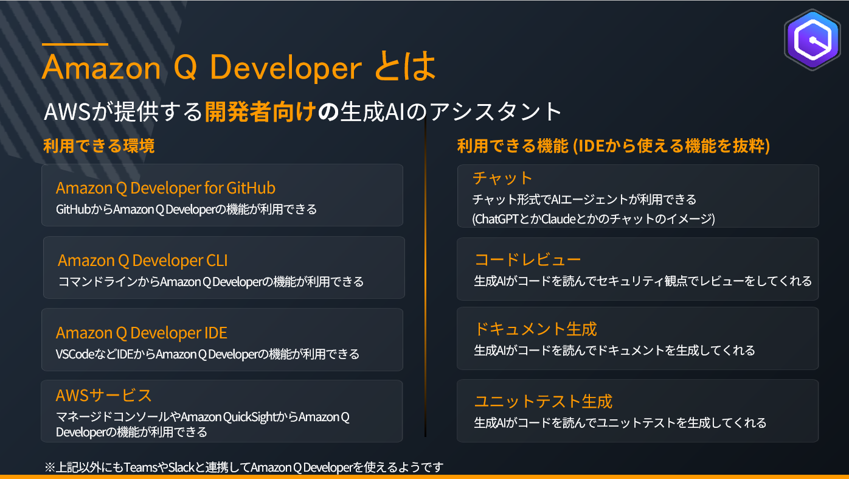Select the "Amazon Q Developer for GitHub" card

click(223, 195)
